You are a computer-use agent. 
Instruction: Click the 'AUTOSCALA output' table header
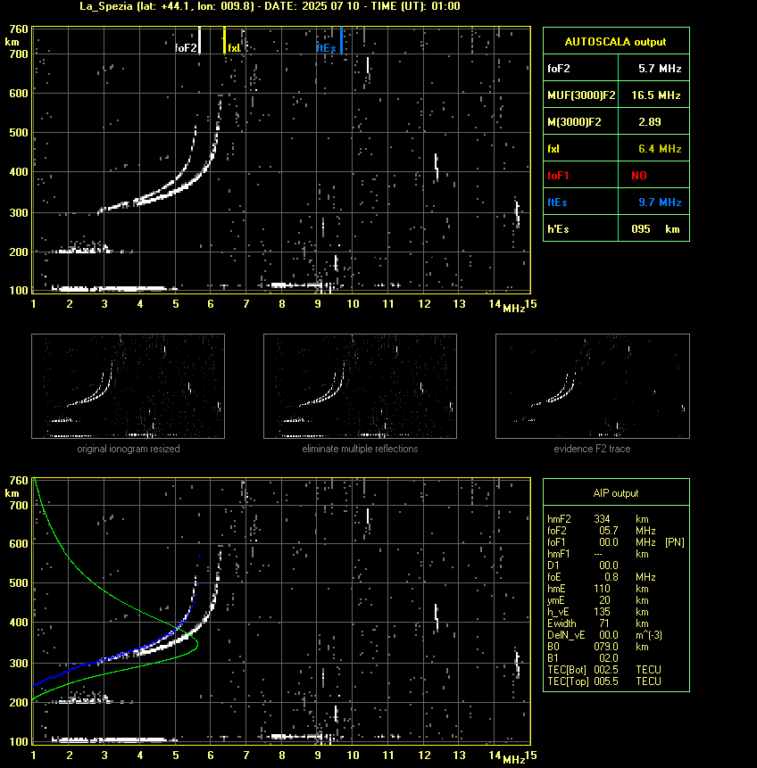pos(616,41)
